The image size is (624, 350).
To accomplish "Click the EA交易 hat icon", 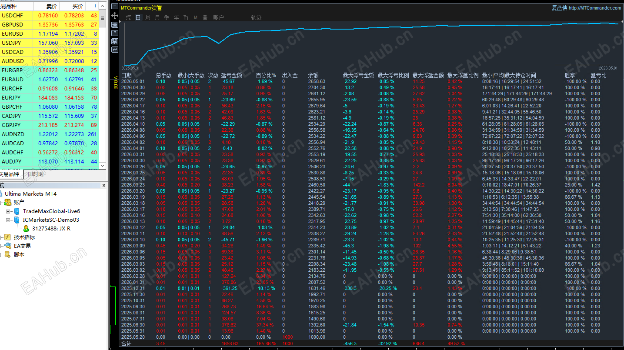I will 7,246.
